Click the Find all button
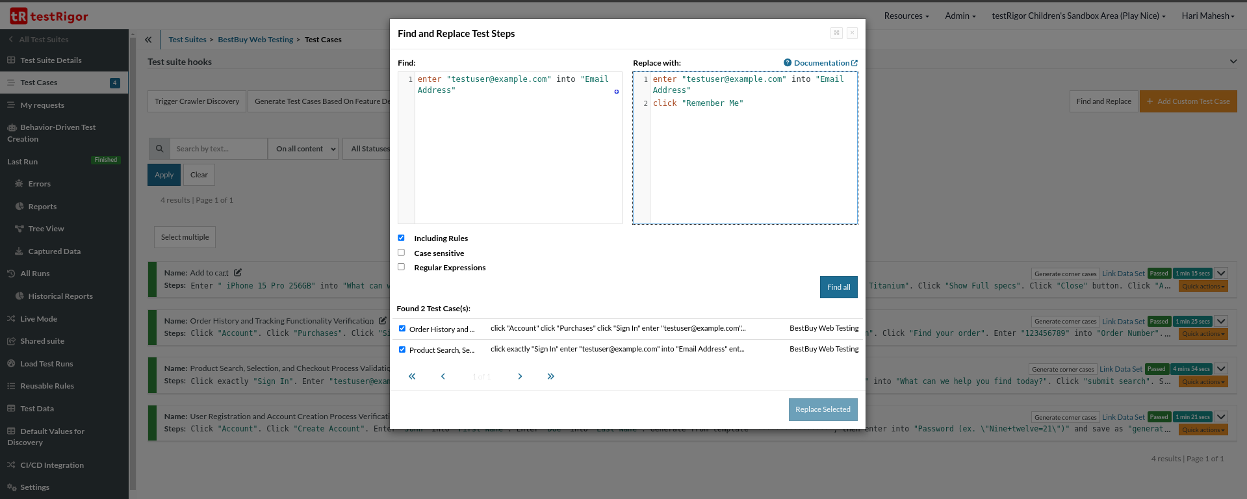Viewport: 1247px width, 499px height. pos(838,287)
